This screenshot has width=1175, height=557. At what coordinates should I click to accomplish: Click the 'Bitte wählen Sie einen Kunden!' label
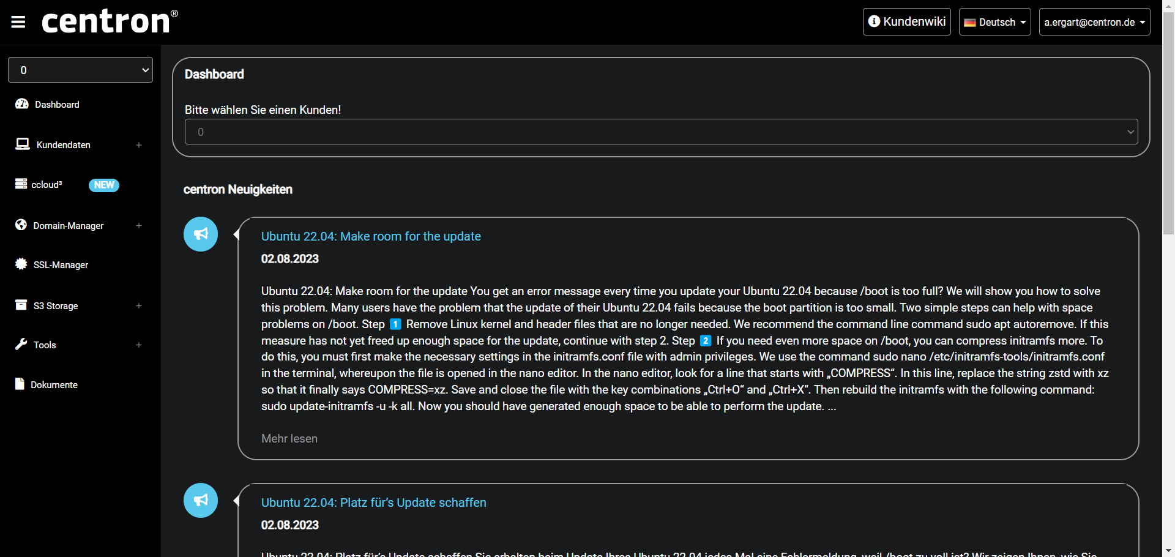pyautogui.click(x=263, y=110)
